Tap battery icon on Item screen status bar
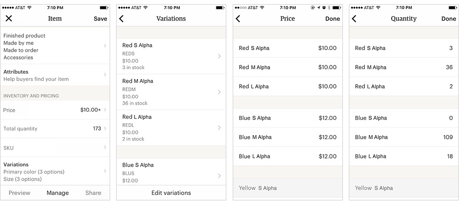459x205 pixels. click(x=104, y=8)
